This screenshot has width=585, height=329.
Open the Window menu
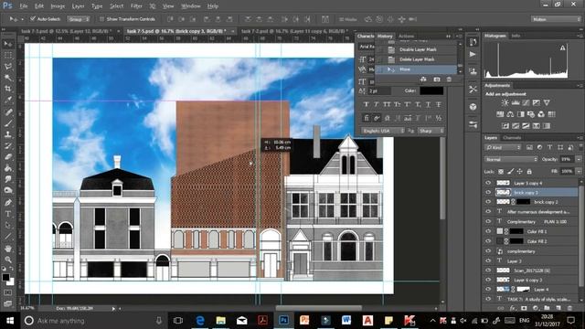click(190, 6)
